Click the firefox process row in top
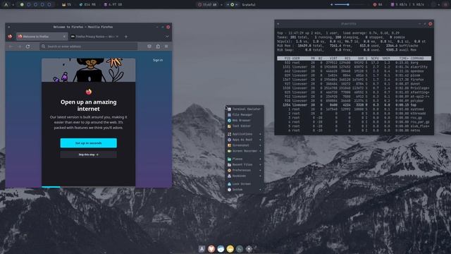The width and height of the screenshot is (451, 254). (354, 80)
